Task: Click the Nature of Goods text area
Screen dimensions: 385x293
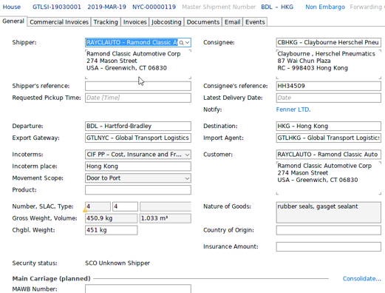Action: tap(329, 212)
